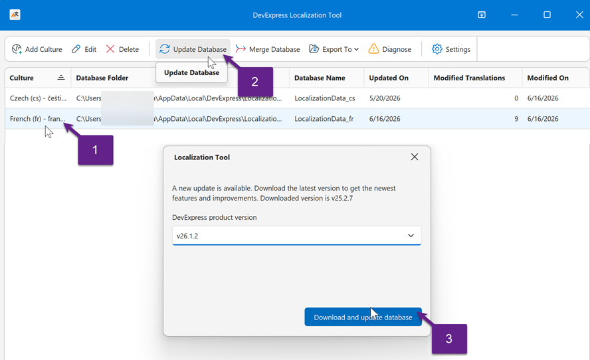Click the Merge Database label
This screenshot has height=360, width=590.
coord(274,49)
